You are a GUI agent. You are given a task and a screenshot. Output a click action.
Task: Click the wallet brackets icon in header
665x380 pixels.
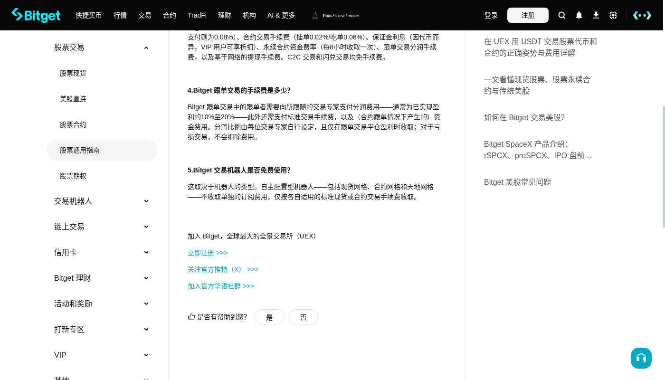coord(642,15)
